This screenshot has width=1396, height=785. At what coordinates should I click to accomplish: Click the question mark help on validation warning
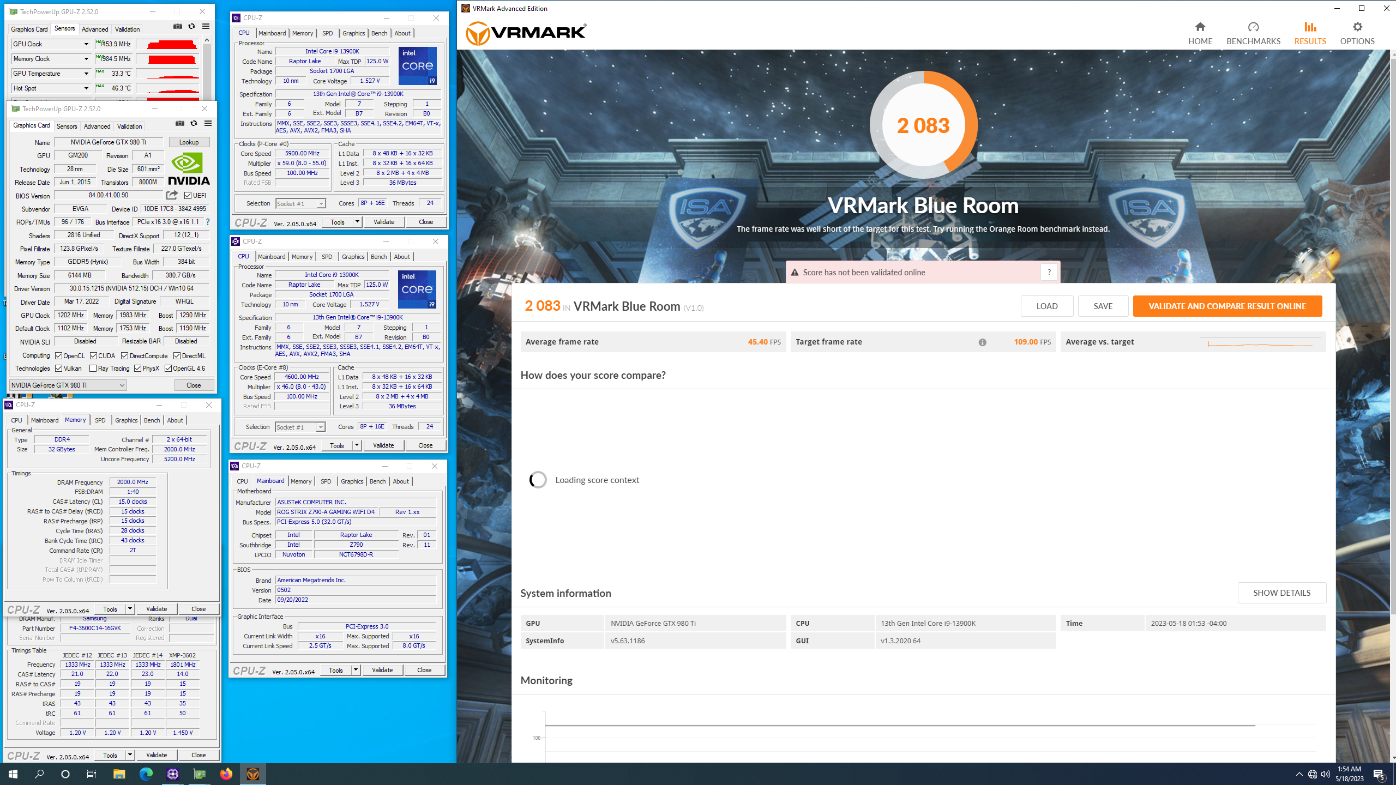1049,272
